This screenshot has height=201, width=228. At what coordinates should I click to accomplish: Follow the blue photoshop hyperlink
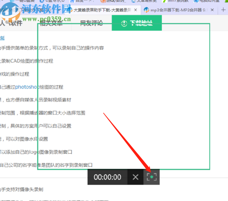coord(27,87)
